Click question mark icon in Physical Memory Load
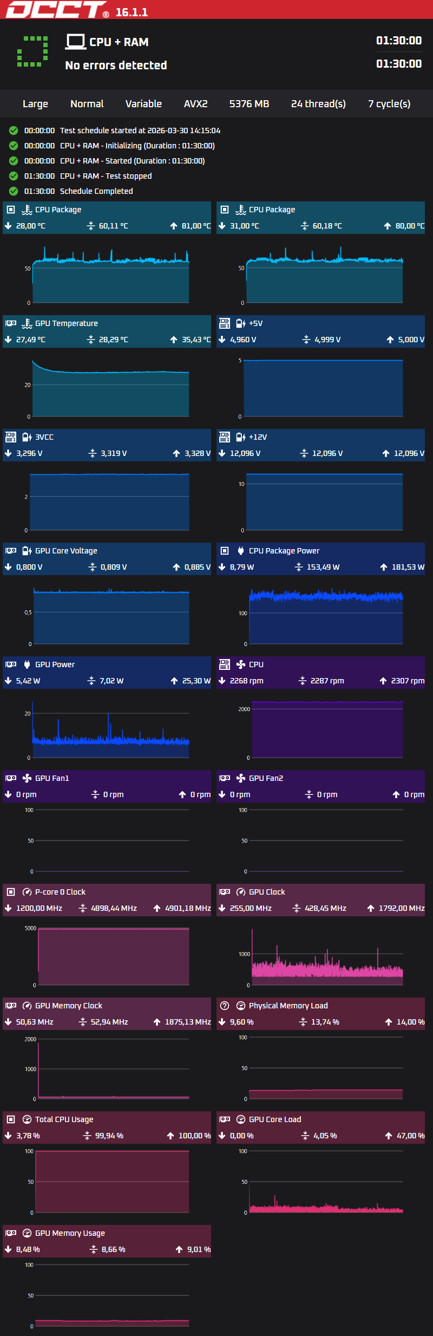The height and width of the screenshot is (1336, 433). tap(225, 1006)
